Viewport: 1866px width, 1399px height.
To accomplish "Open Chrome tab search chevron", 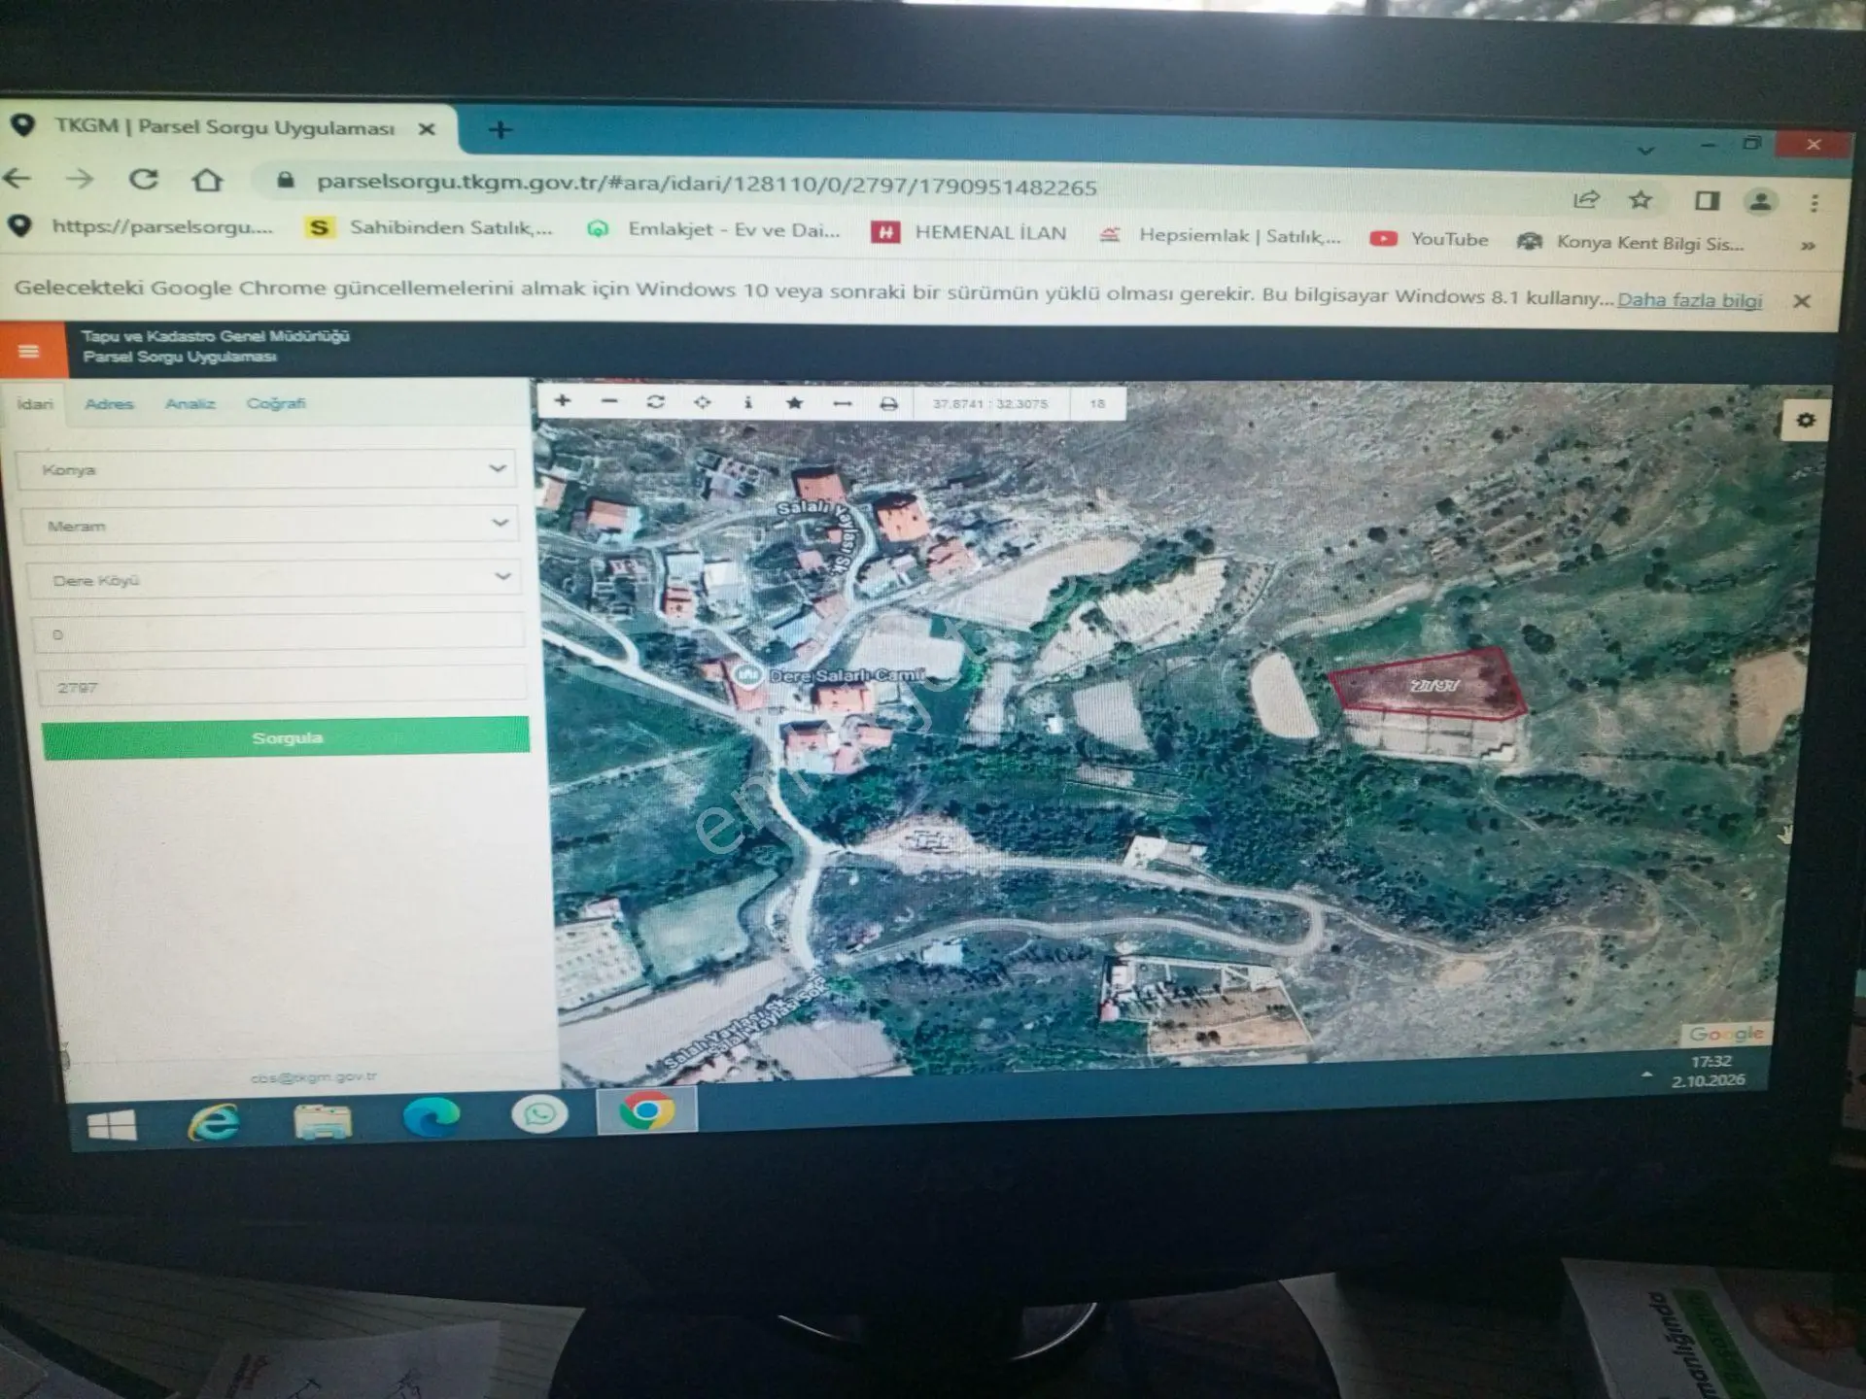I will pyautogui.click(x=1645, y=151).
